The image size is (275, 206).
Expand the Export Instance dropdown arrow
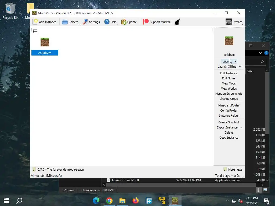[x=241, y=127]
